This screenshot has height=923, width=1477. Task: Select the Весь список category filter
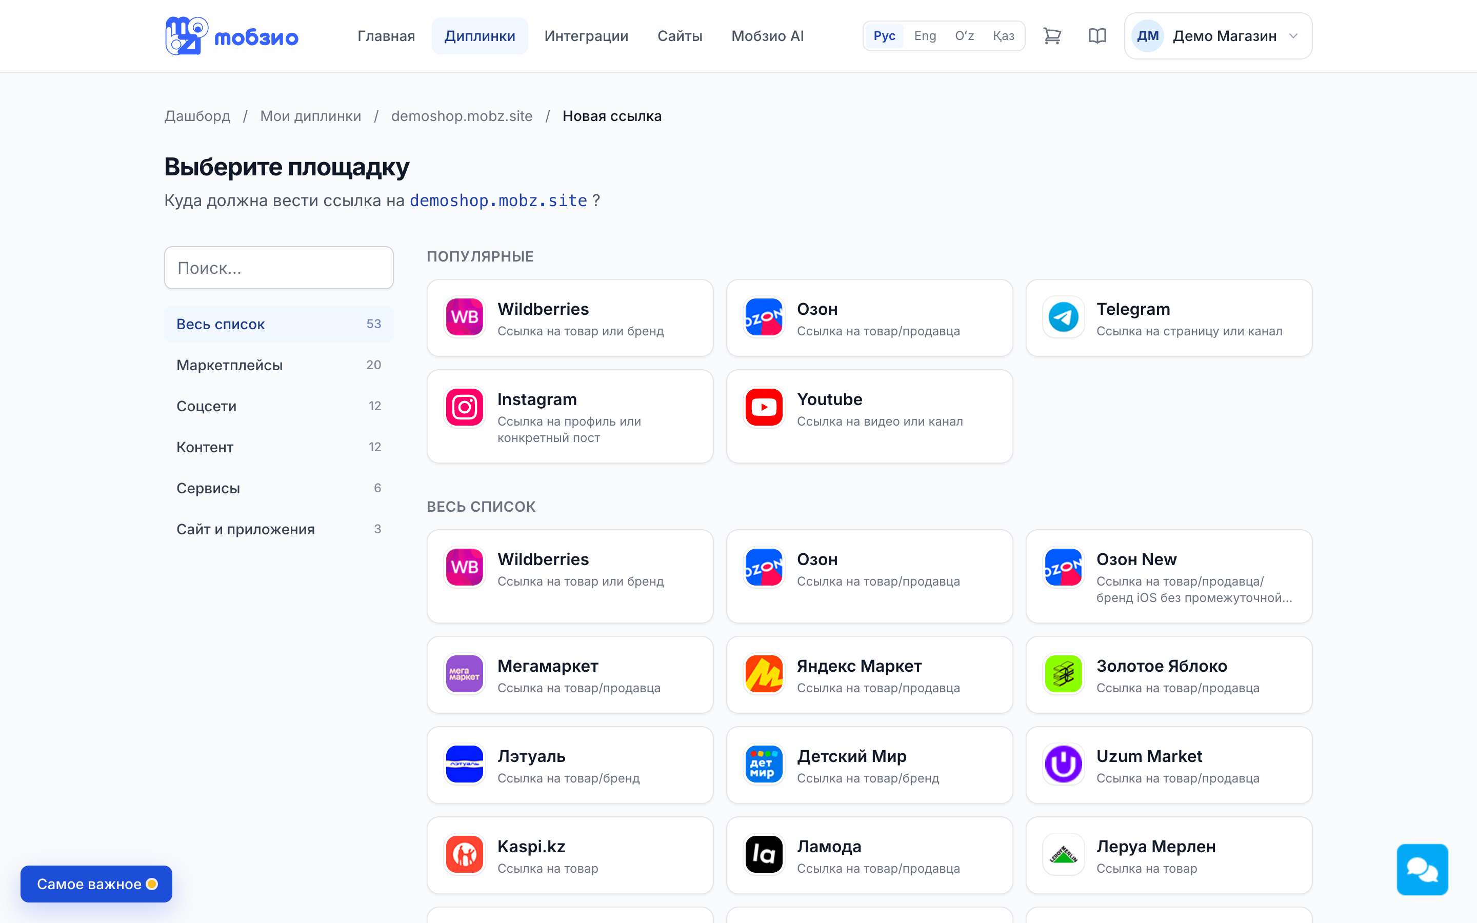coord(278,324)
